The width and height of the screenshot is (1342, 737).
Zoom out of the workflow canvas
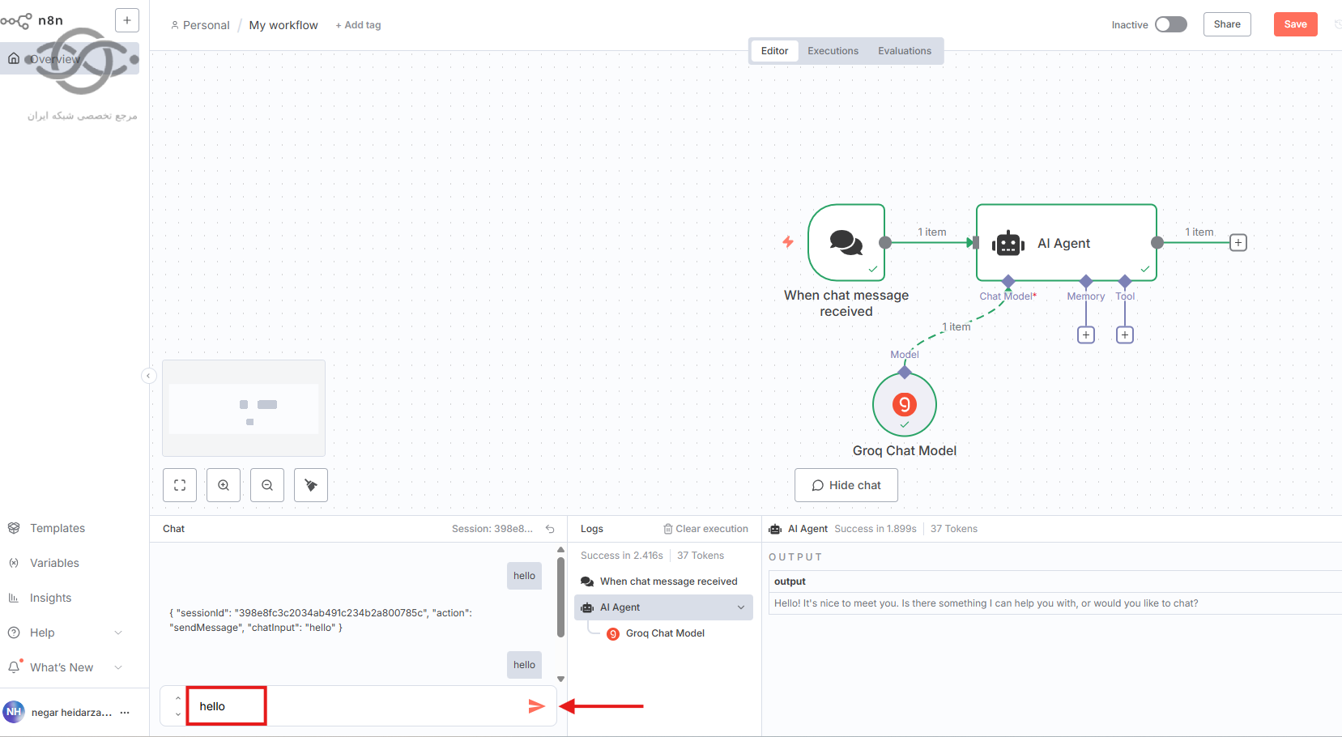[267, 485]
